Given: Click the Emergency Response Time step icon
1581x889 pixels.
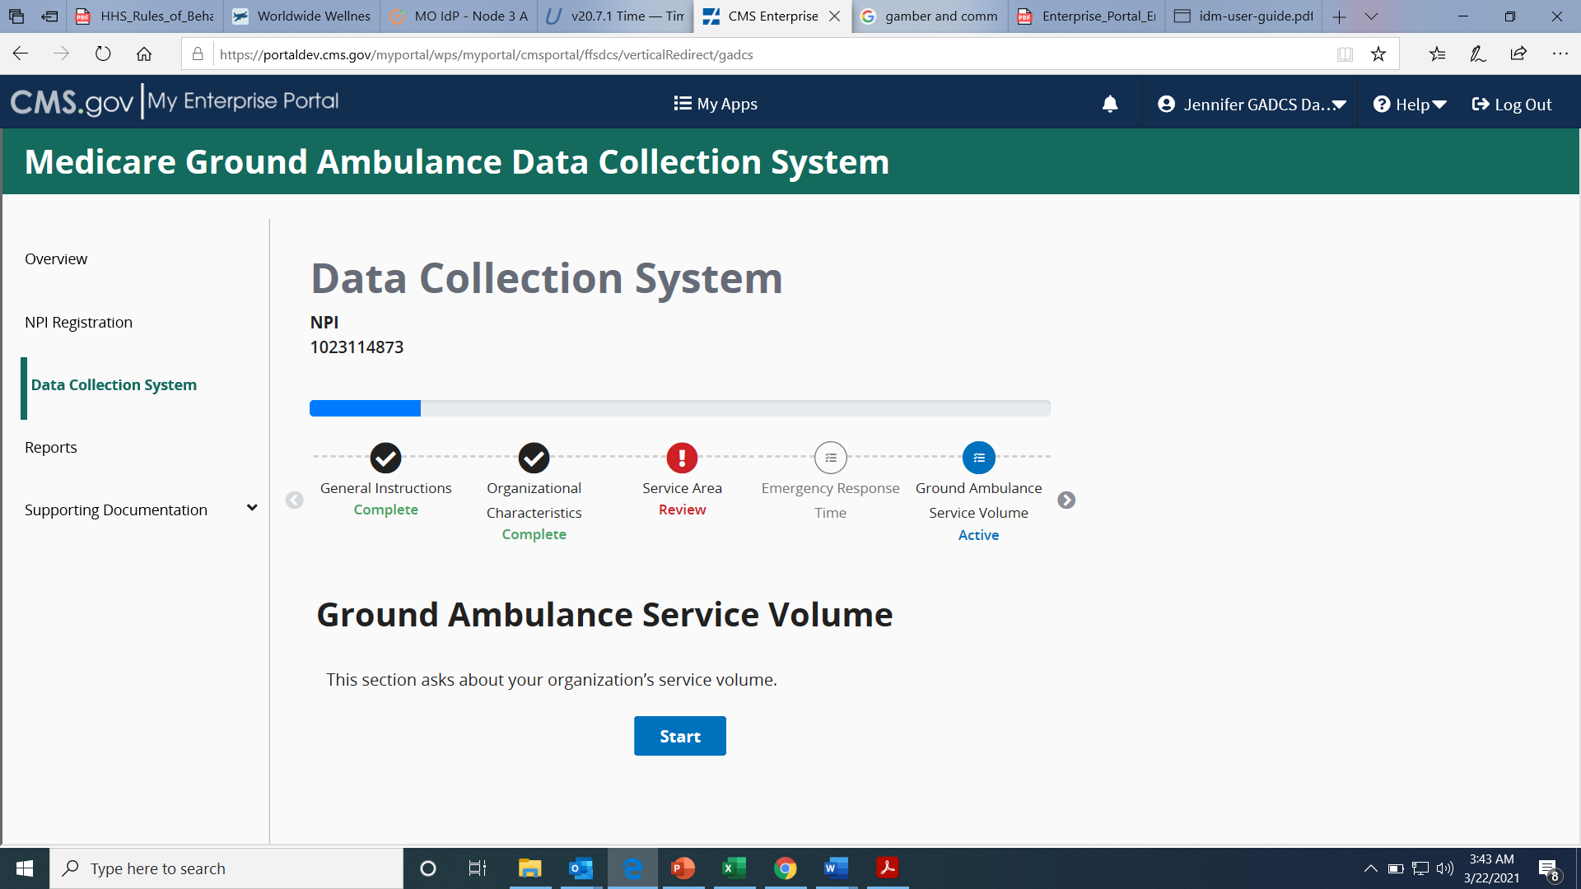Looking at the screenshot, I should (830, 458).
